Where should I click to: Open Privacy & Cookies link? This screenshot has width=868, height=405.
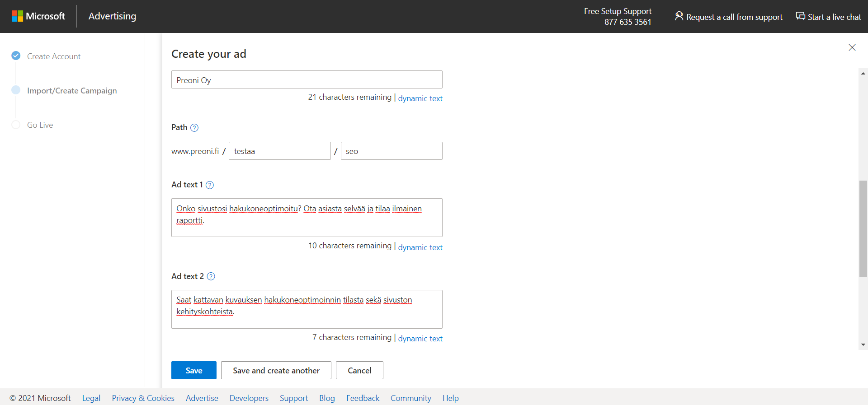click(143, 398)
